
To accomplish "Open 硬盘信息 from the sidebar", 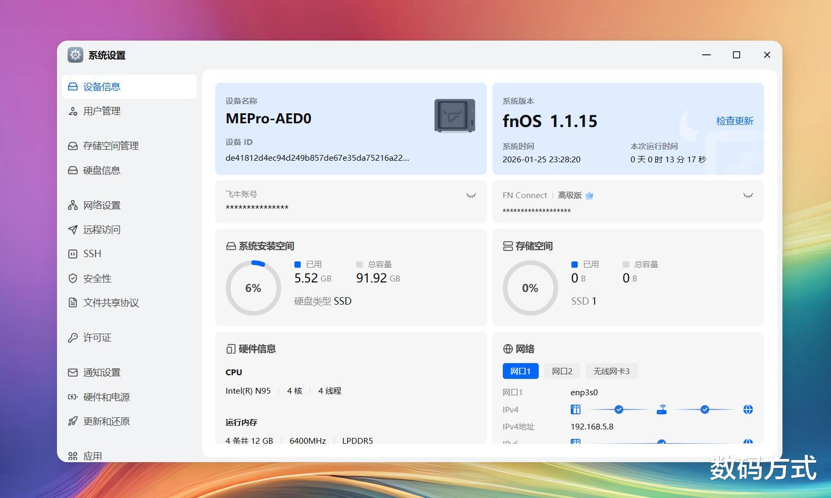I will pos(129,170).
